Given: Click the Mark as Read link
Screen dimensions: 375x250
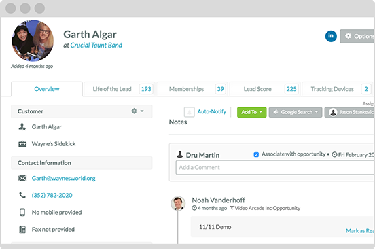Looking at the screenshot, I should pyautogui.click(x=360, y=230).
